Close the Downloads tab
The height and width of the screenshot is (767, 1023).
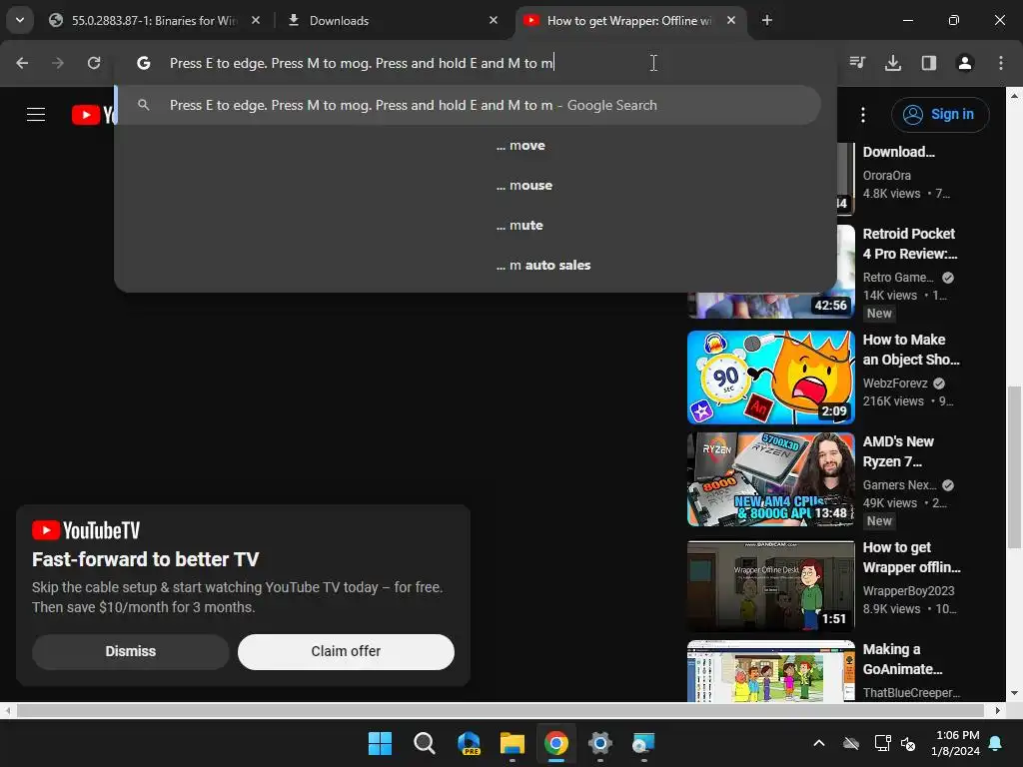[494, 20]
